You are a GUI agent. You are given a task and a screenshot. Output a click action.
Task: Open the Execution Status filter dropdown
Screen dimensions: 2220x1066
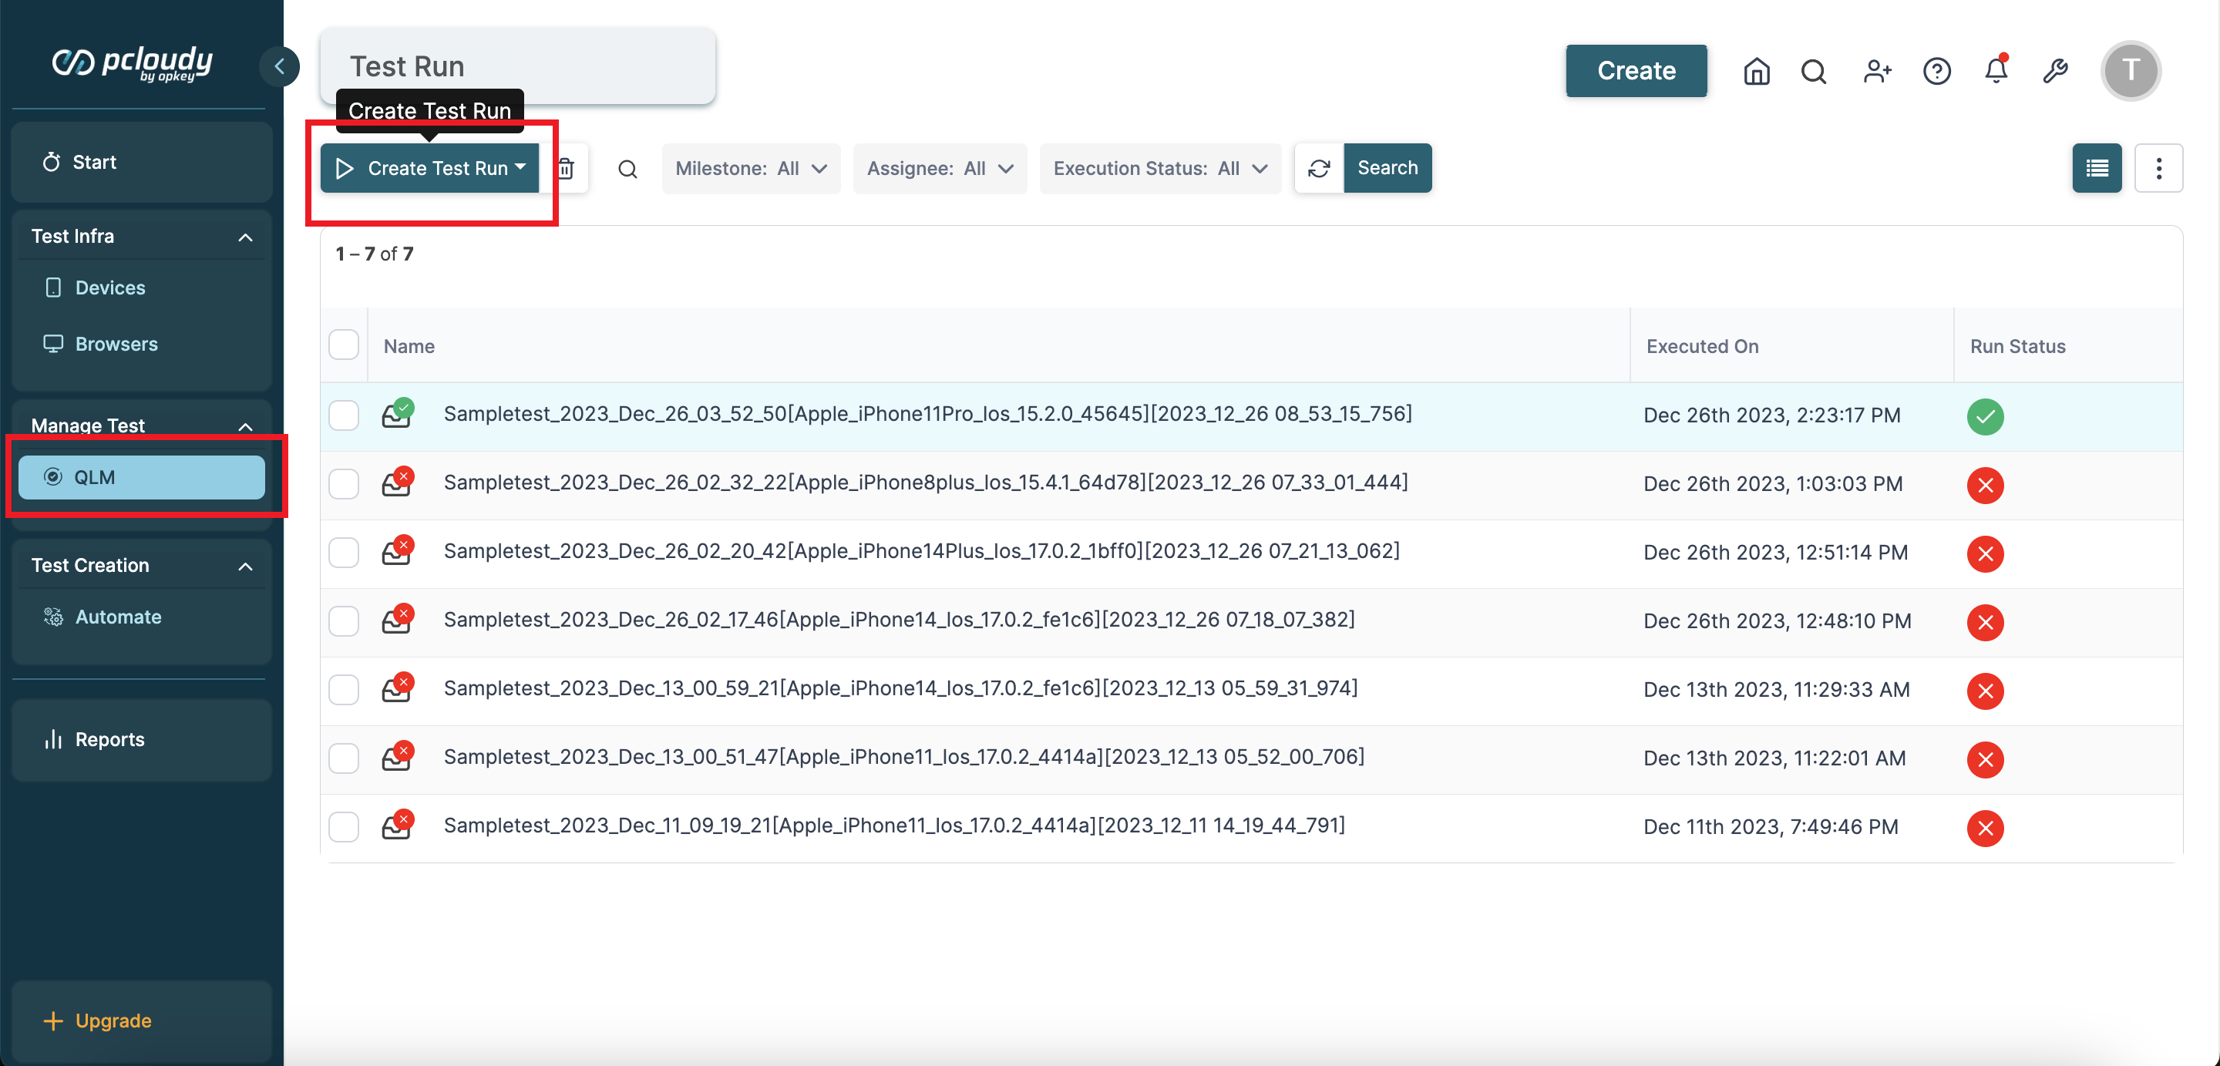coord(1160,168)
